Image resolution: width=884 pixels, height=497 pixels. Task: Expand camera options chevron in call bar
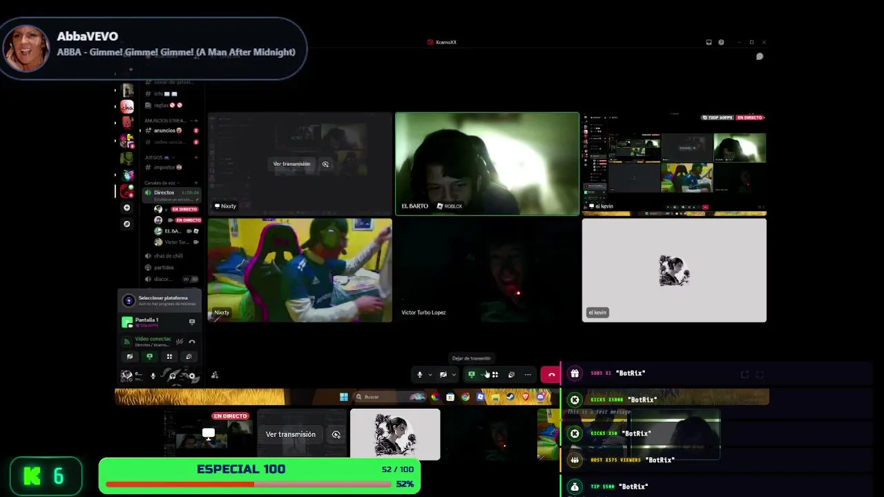tap(453, 375)
